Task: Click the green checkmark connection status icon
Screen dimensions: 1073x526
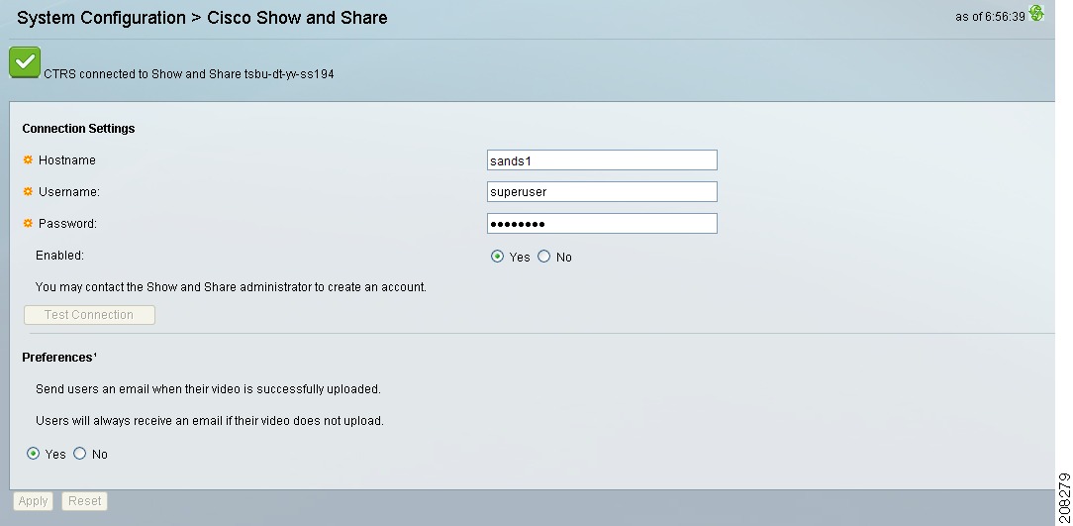Action: 25,62
